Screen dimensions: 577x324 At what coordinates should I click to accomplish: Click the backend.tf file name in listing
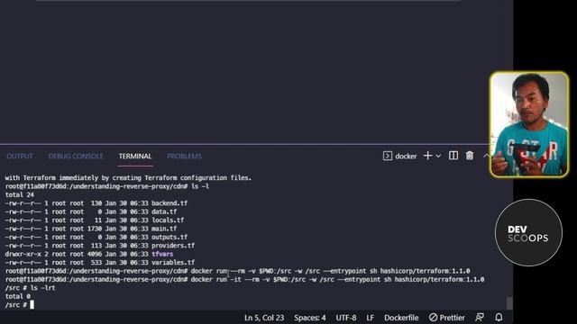tap(169, 203)
